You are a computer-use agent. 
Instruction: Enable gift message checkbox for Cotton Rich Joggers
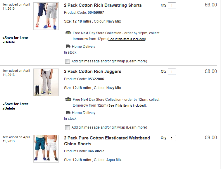(x=67, y=127)
